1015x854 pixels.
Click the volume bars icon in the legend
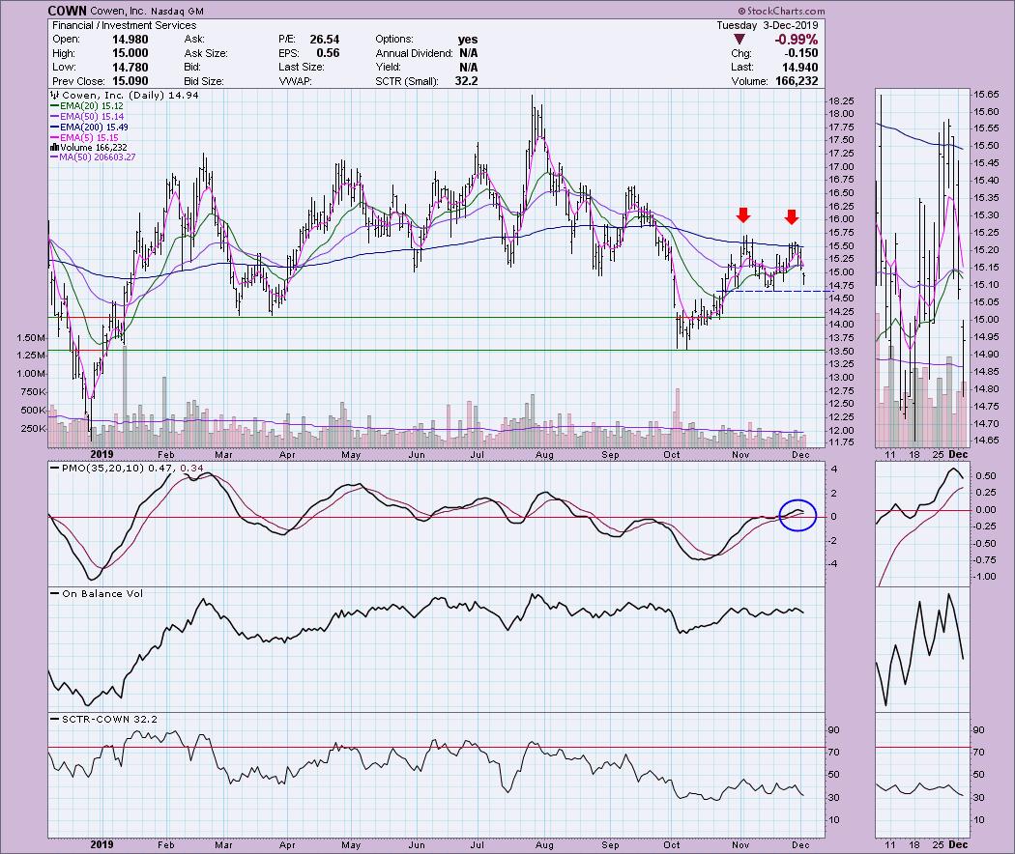(x=54, y=148)
